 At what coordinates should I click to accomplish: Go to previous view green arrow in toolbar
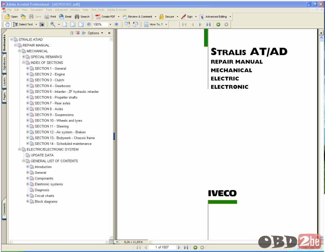click(218, 24)
